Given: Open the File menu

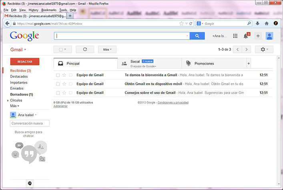Looking at the screenshot, I should (6, 10).
